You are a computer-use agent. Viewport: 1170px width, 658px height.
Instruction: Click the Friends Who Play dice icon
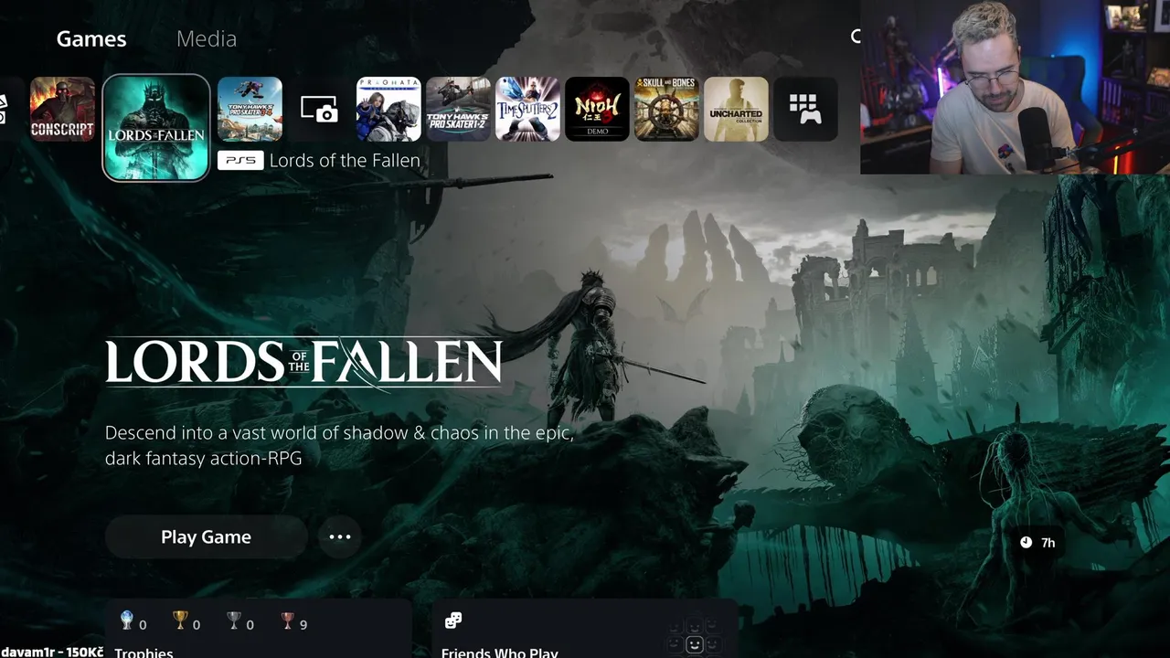pyautogui.click(x=452, y=621)
